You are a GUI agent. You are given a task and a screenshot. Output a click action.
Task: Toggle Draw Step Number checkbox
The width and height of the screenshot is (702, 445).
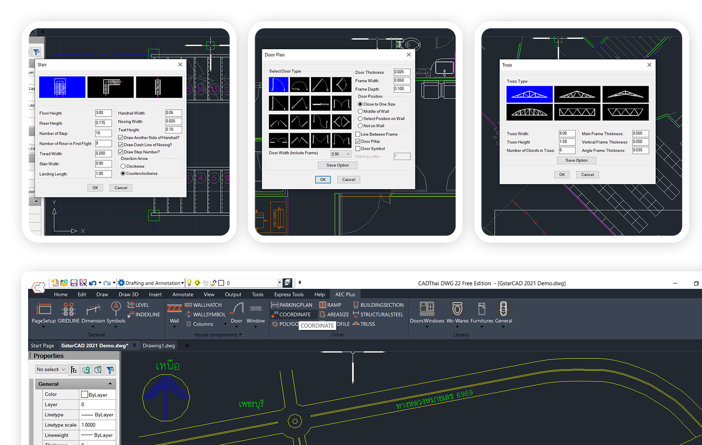pyautogui.click(x=120, y=152)
